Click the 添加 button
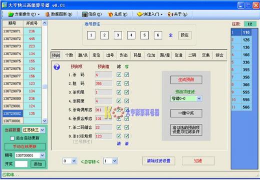This screenshot has height=180, width=260. 38,164
